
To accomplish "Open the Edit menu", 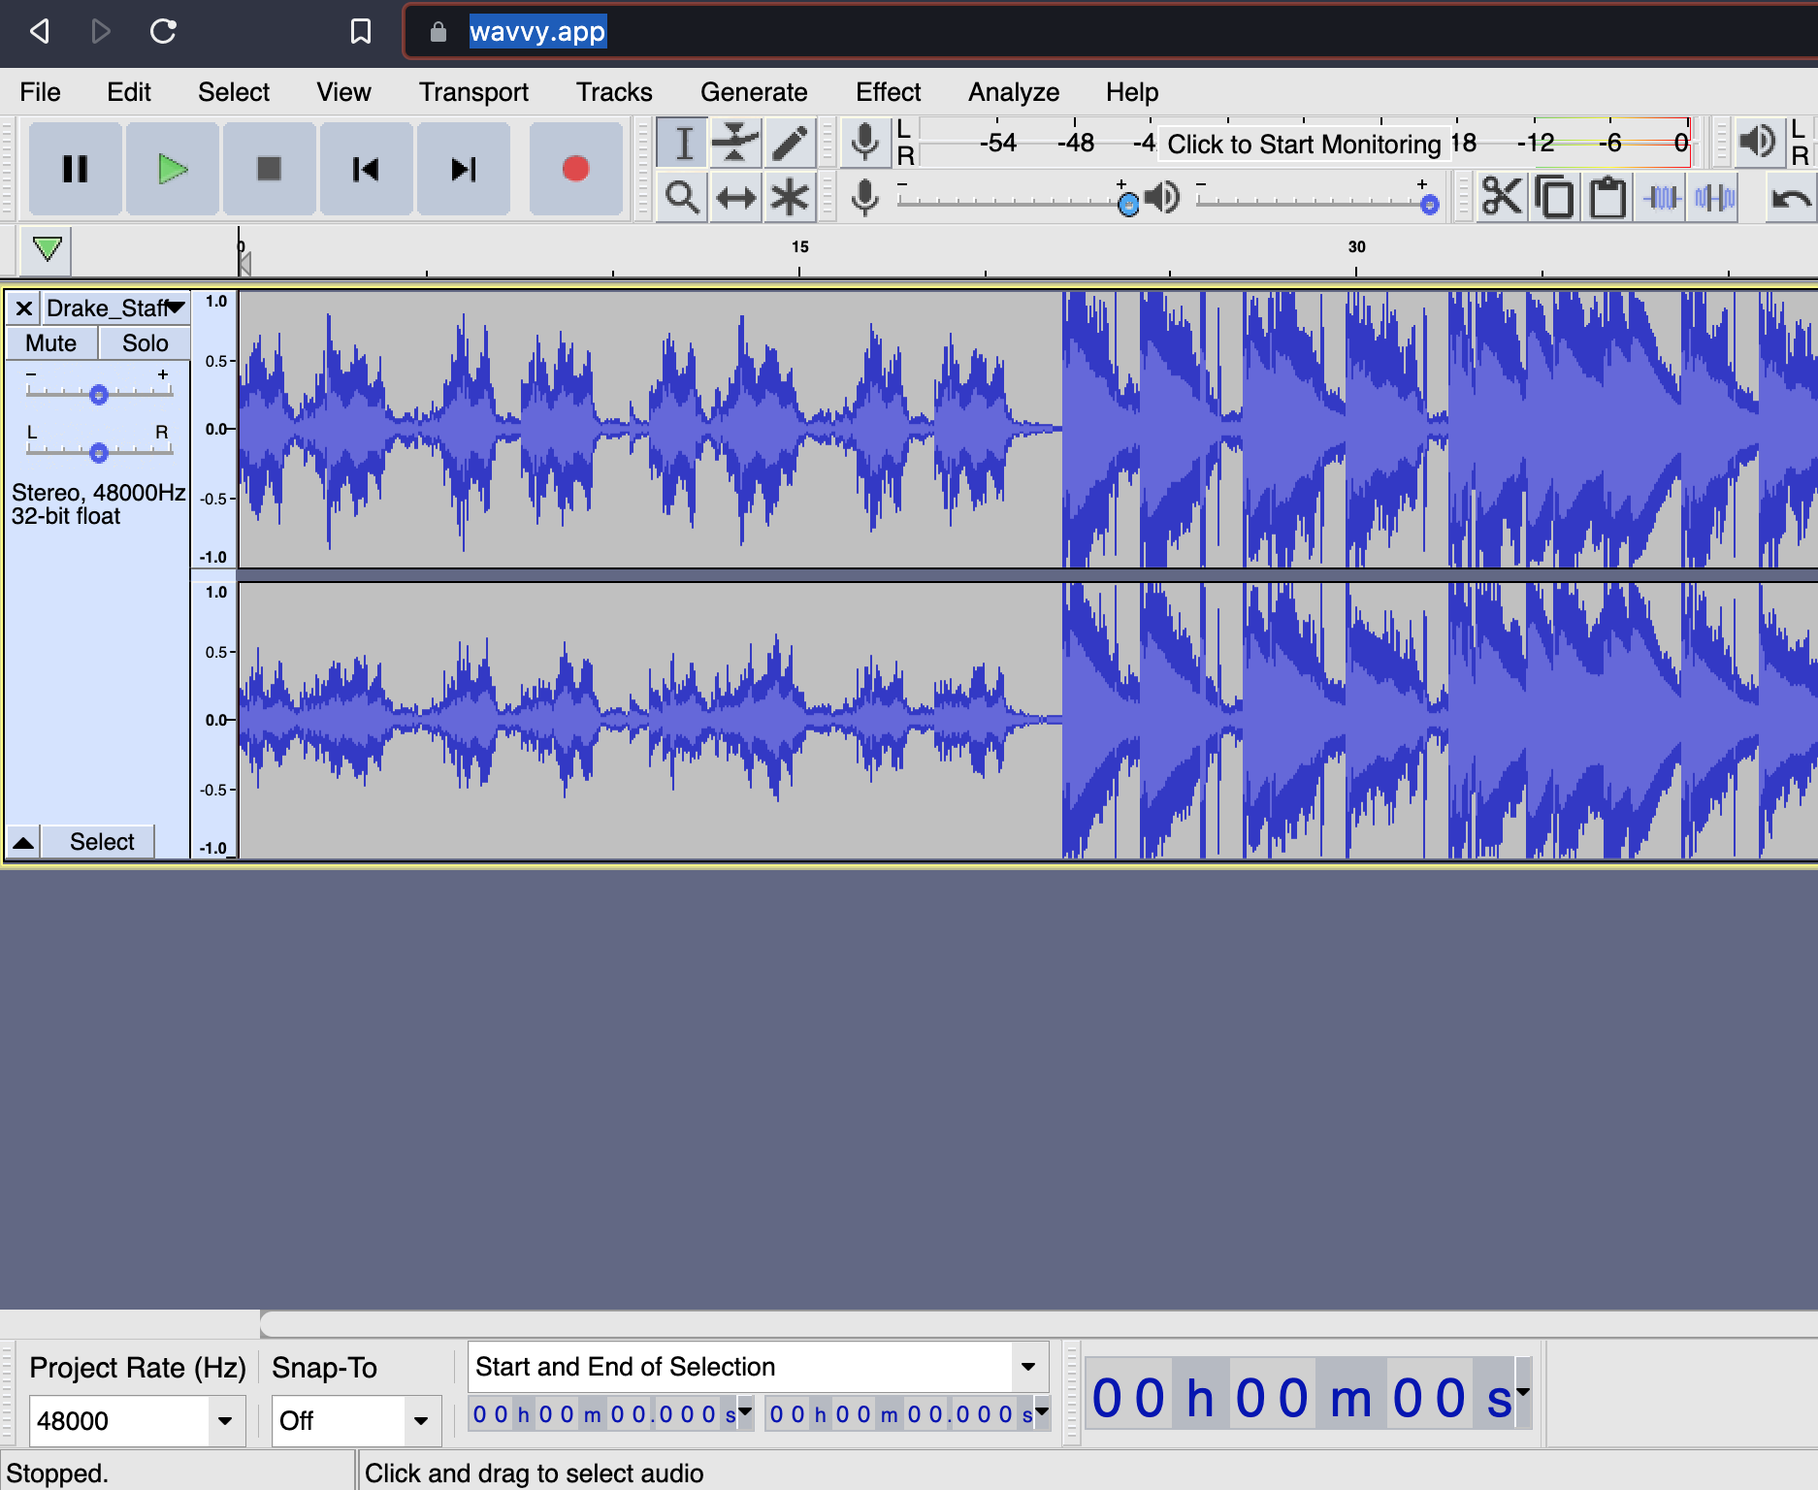I will [x=129, y=92].
